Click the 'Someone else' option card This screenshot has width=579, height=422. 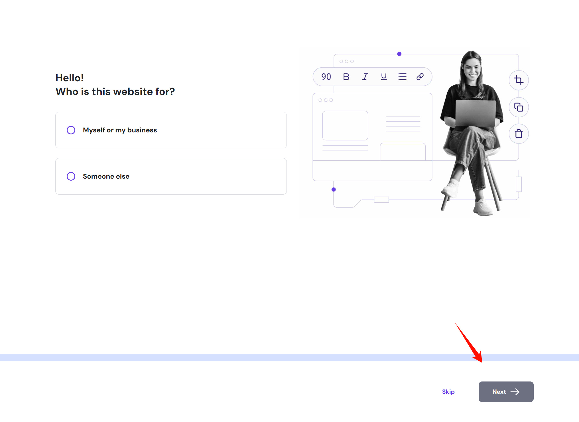coord(200,176)
